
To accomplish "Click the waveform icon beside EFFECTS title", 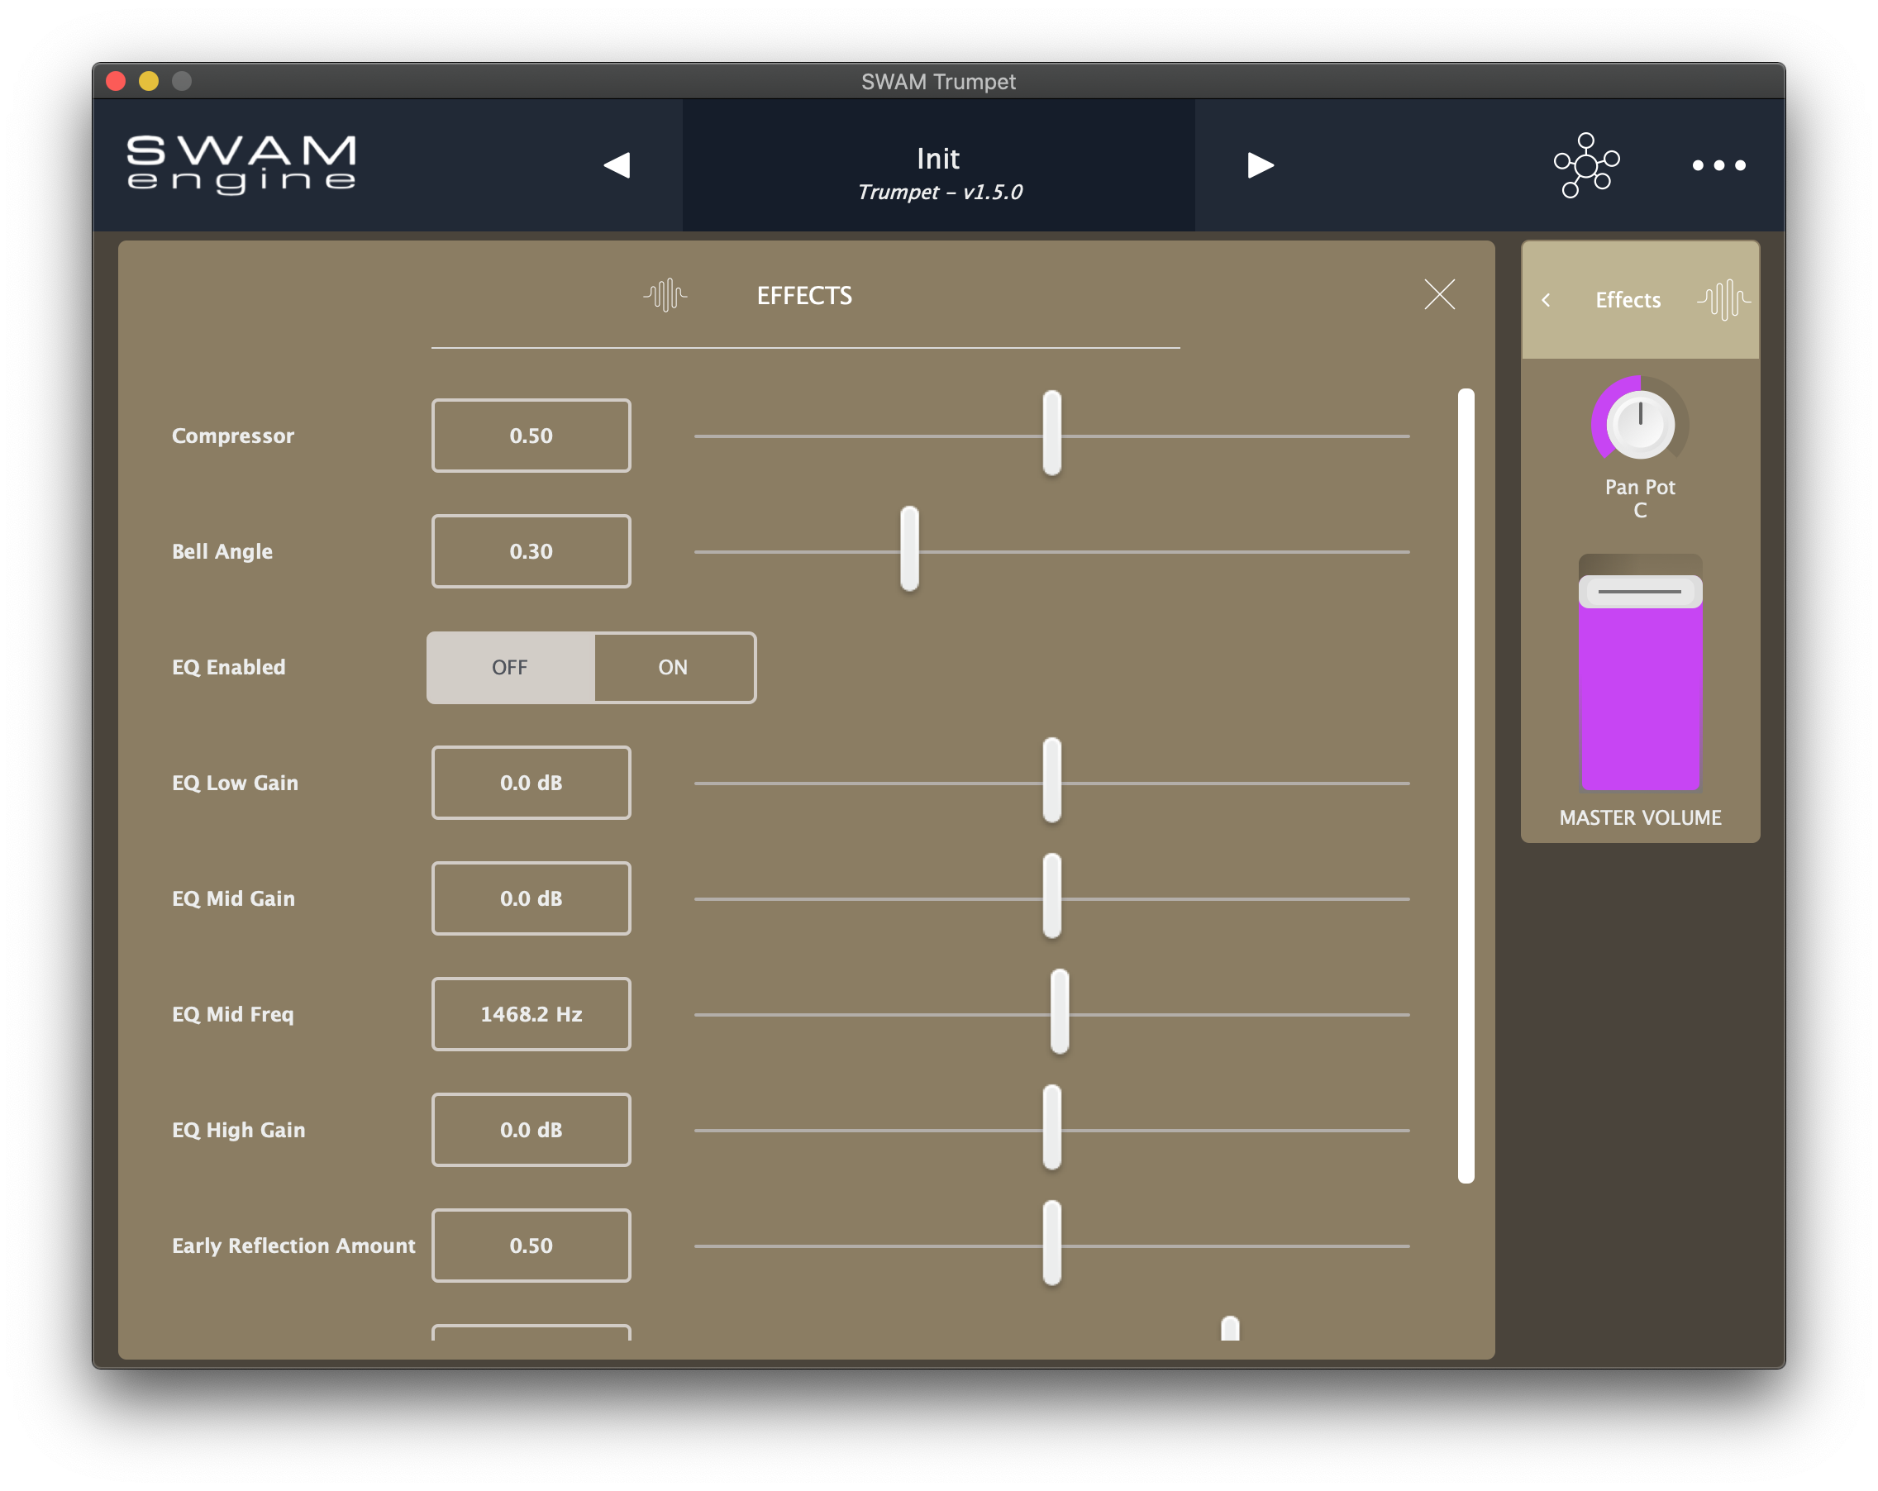I will pos(666,295).
